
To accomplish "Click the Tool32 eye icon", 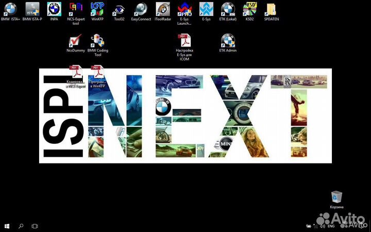I will (x=119, y=9).
